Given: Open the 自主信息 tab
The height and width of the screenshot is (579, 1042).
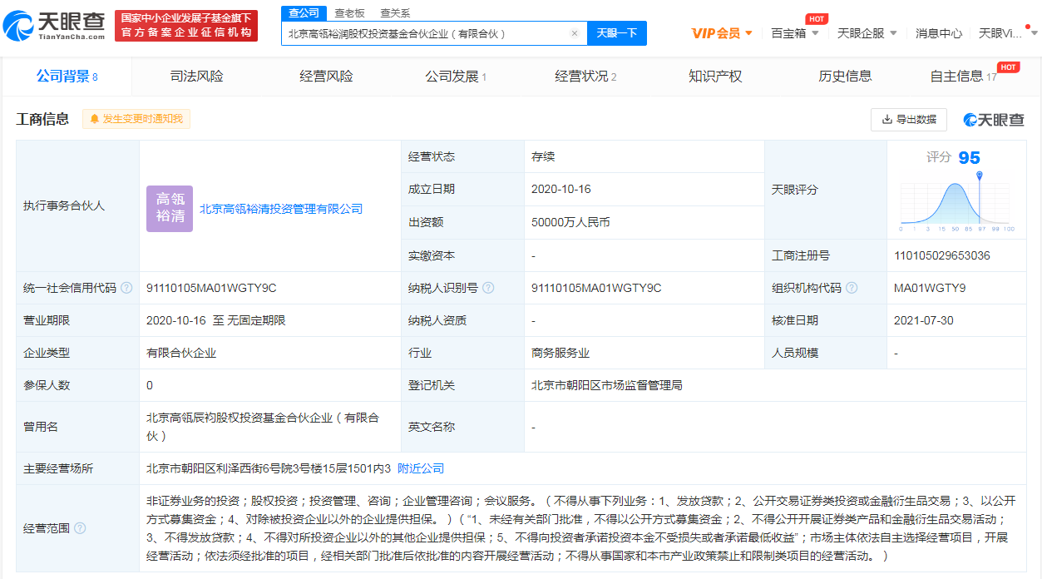Looking at the screenshot, I should [x=963, y=77].
